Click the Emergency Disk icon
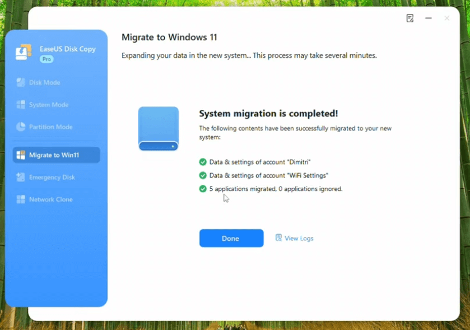This screenshot has height=330, width=470. (21, 177)
